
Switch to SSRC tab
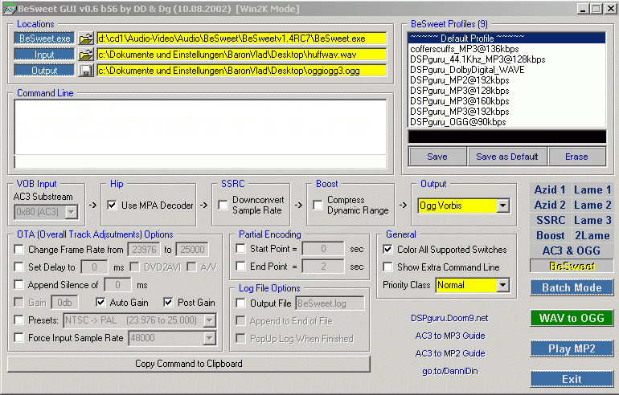(551, 220)
